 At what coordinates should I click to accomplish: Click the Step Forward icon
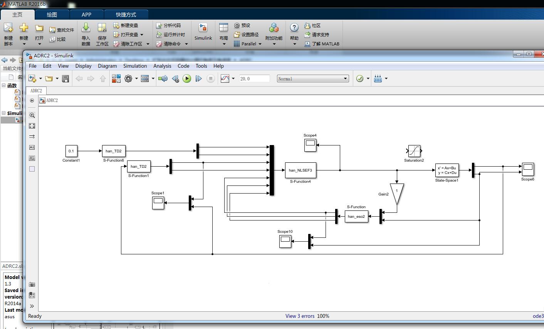198,78
